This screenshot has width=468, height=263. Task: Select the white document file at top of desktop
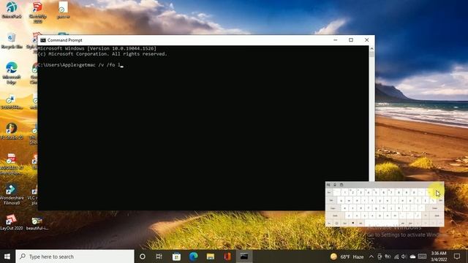click(x=64, y=9)
